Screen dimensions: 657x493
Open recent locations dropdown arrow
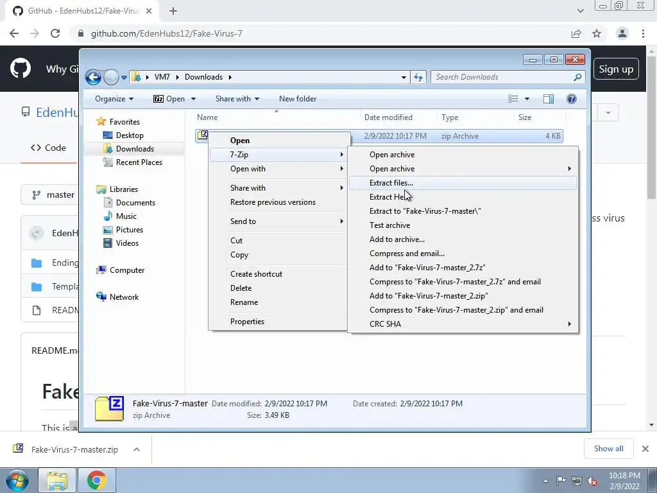pos(124,78)
